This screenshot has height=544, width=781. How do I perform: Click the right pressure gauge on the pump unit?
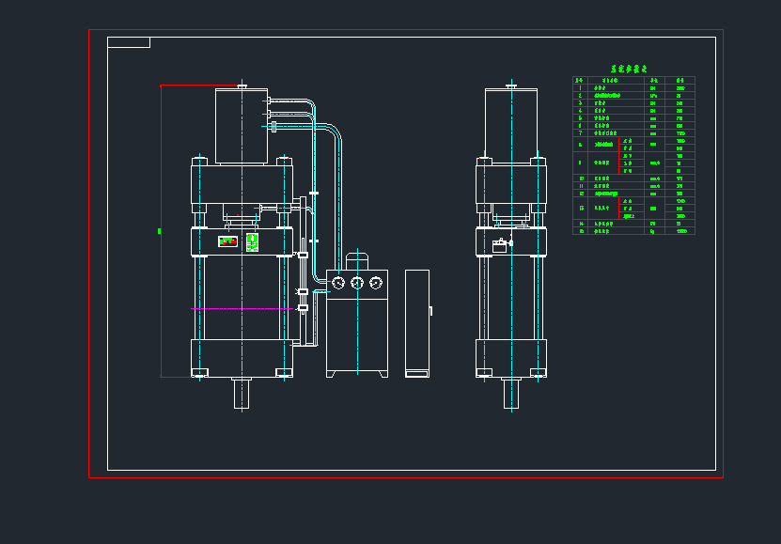[376, 282]
